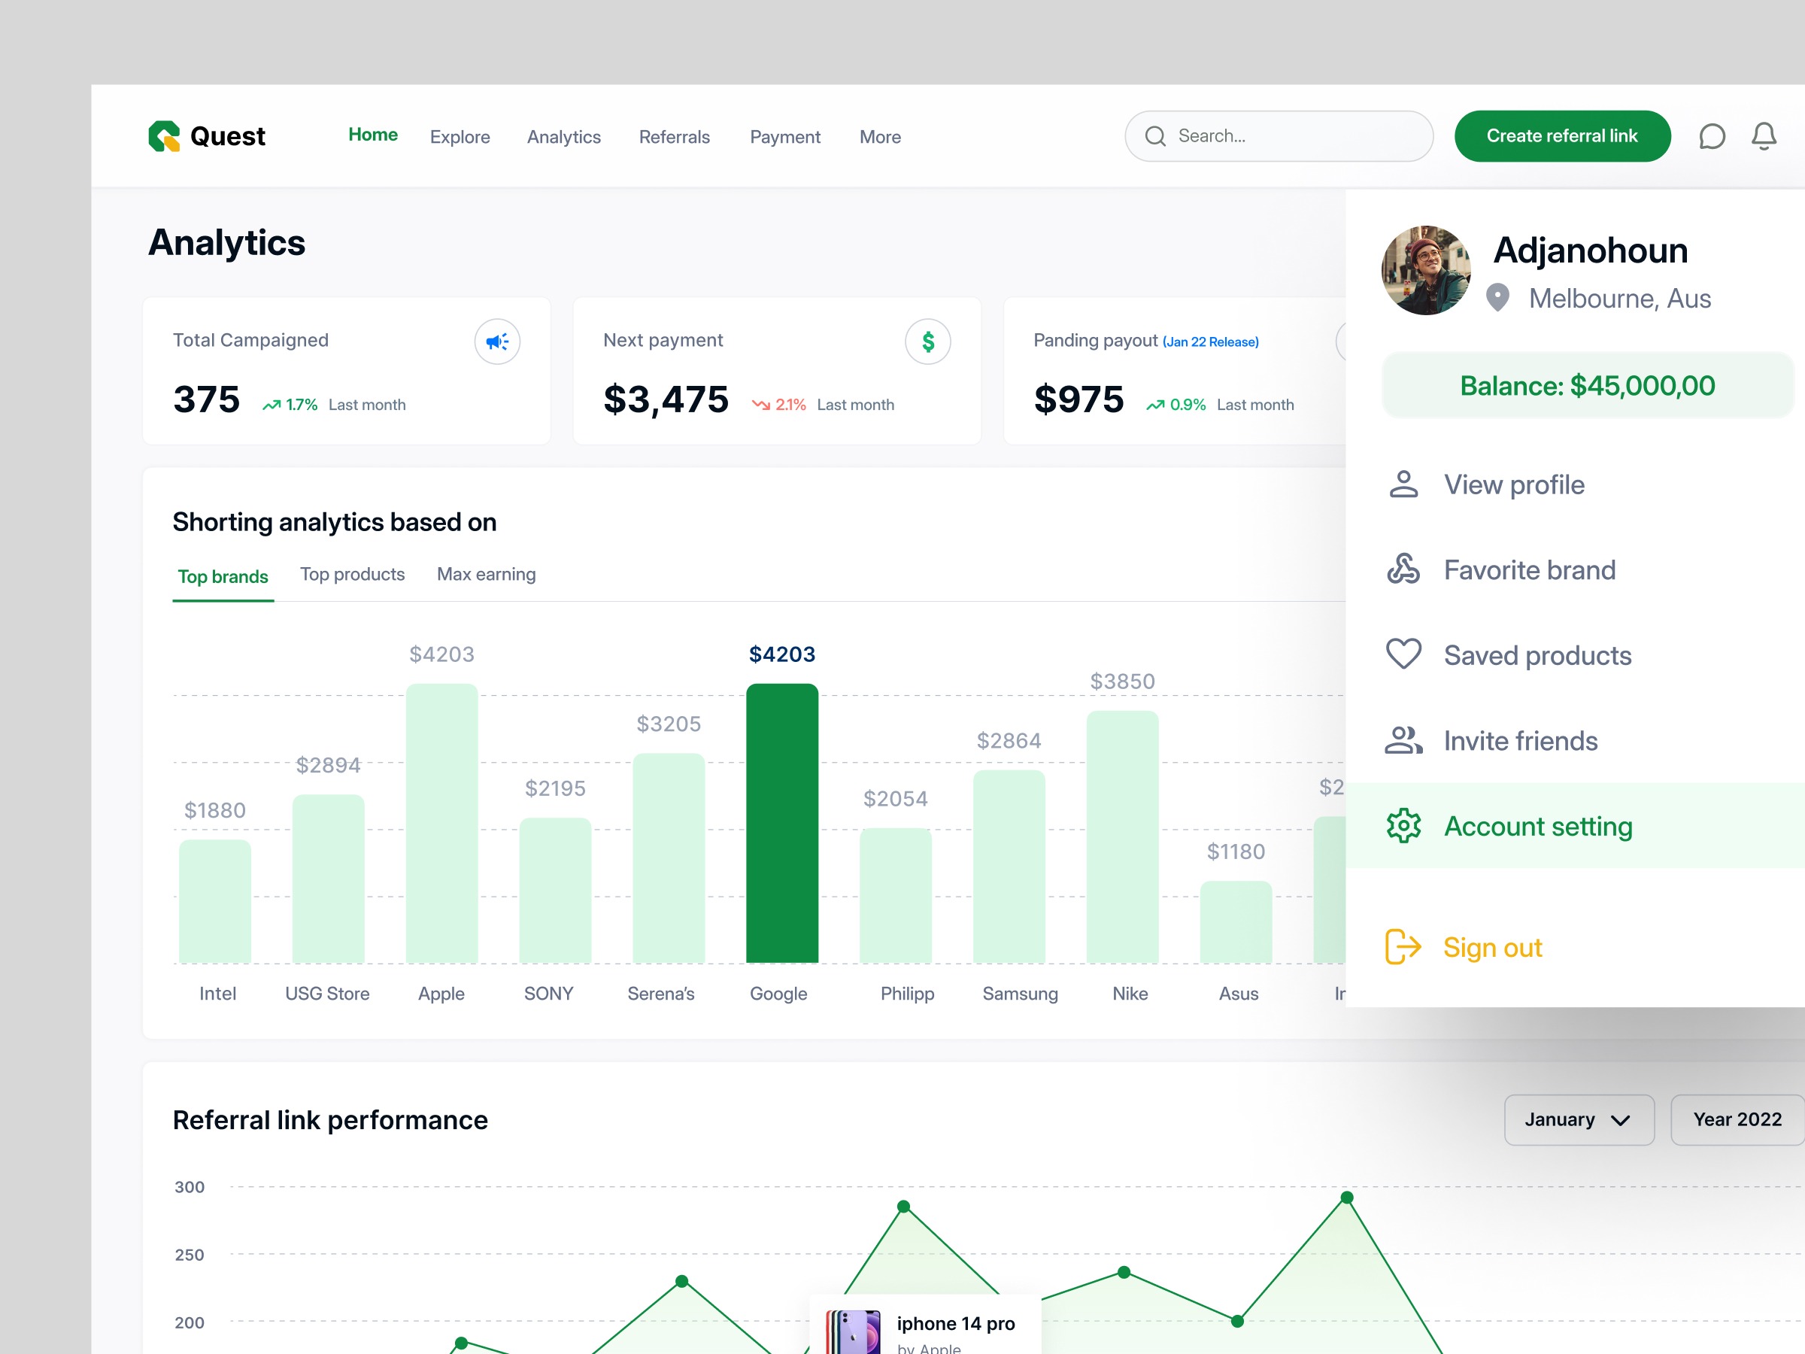Click the location pin beside Melbourne
The height and width of the screenshot is (1354, 1805).
[x=1497, y=298]
